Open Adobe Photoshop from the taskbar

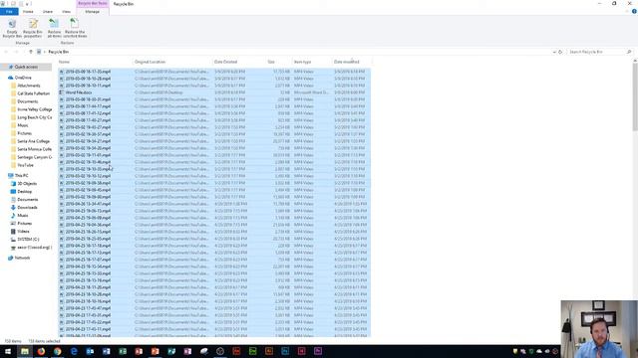tap(285, 351)
